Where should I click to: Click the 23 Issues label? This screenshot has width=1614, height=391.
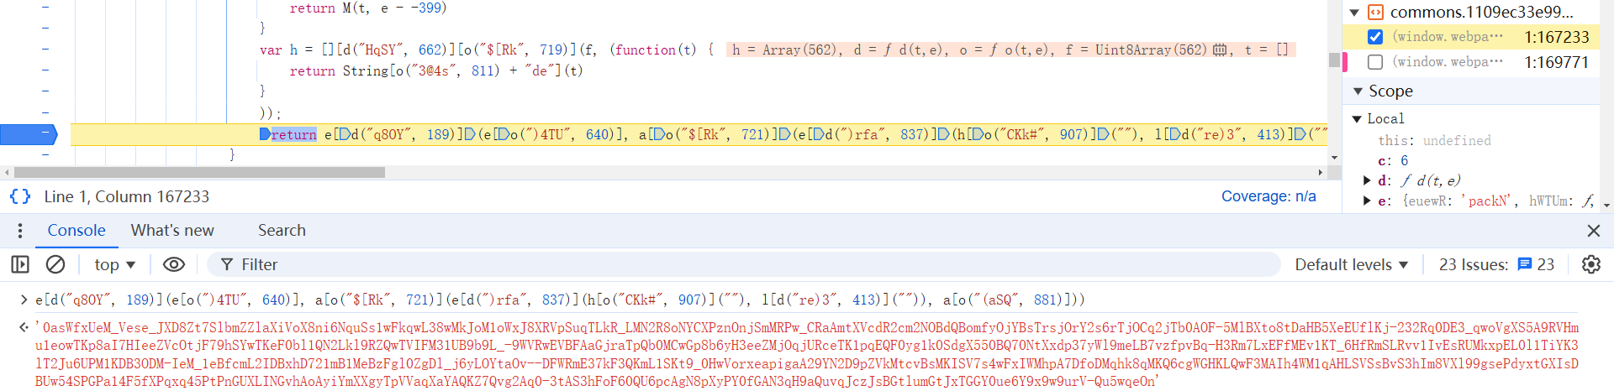[1474, 264]
